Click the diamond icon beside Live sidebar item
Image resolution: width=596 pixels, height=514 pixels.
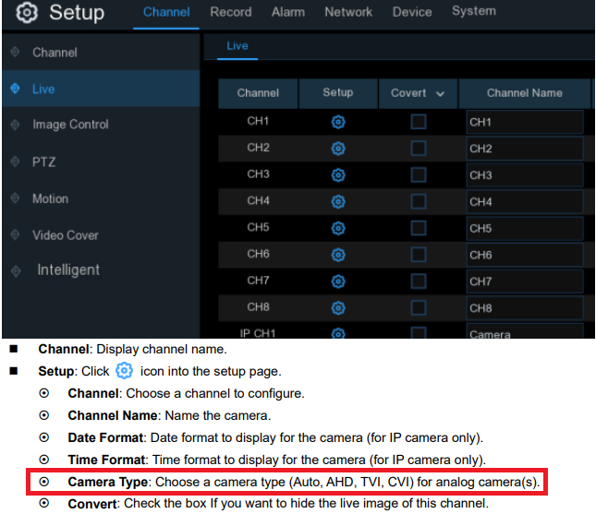pyautogui.click(x=15, y=89)
